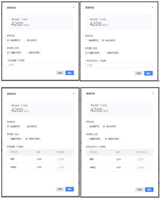Click 中草药 row's 折扣比例(%) input box
The width and height of the screenshot is (160, 199).
pyautogui.click(x=143, y=167)
